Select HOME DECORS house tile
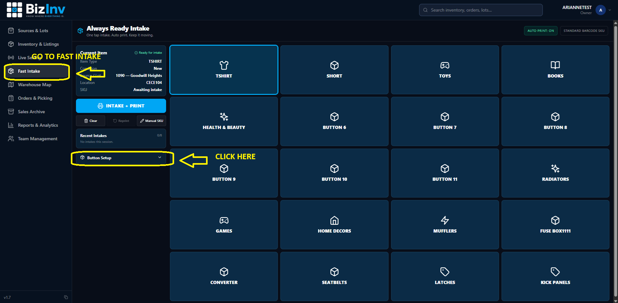This screenshot has width=618, height=303. pos(334,225)
